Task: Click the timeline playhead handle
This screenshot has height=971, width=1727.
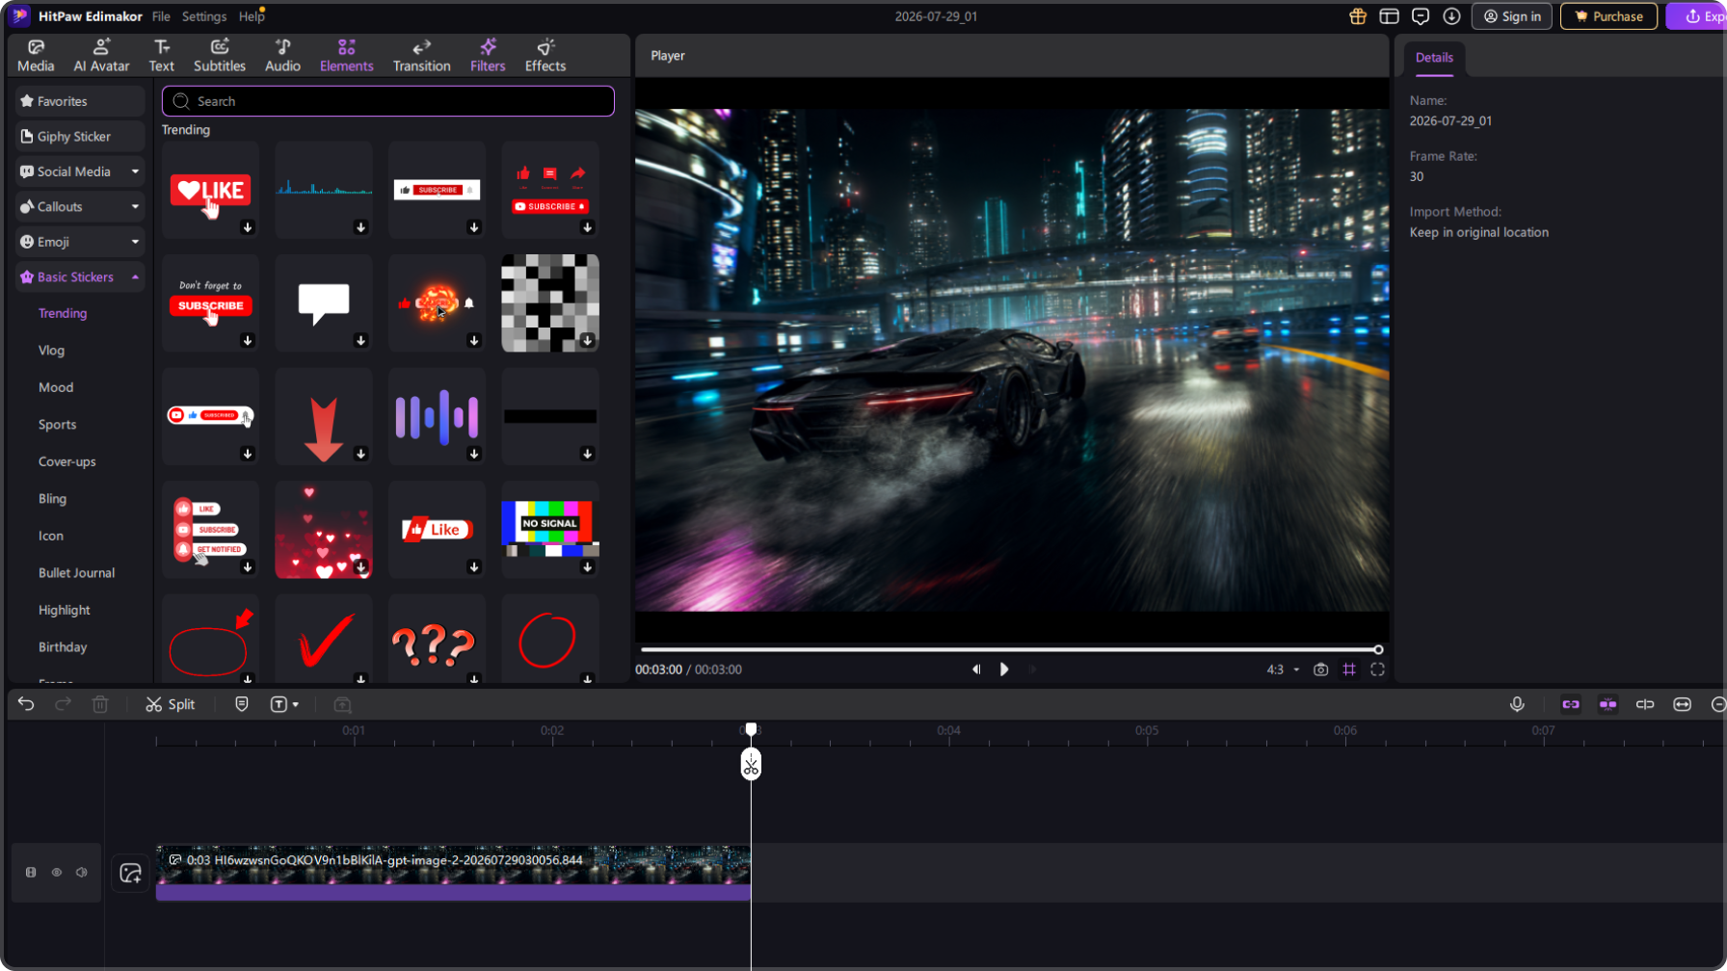Action: [751, 729]
